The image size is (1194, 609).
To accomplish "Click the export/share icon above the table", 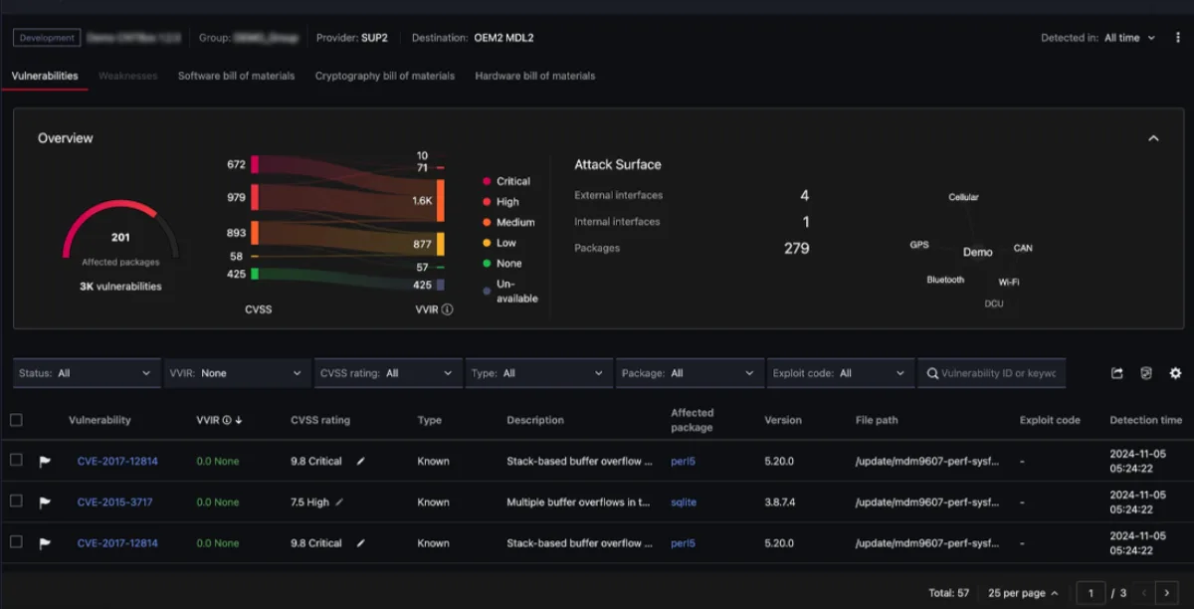I will pos(1117,373).
